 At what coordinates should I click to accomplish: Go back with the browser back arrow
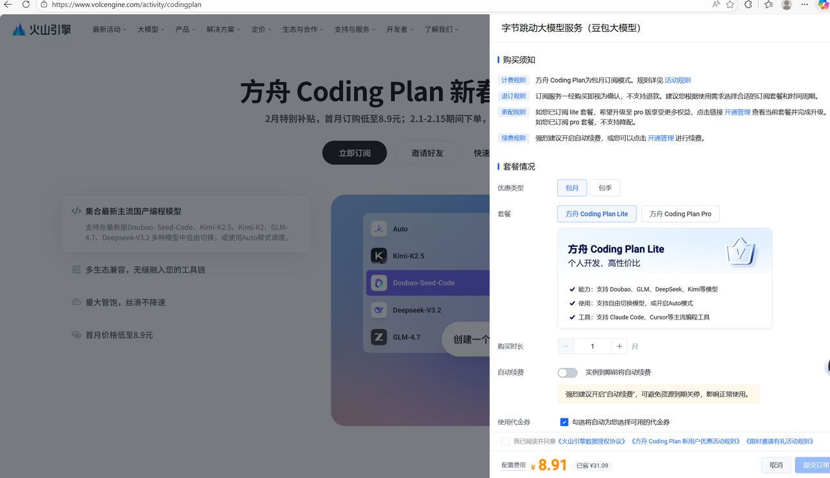pos(8,5)
